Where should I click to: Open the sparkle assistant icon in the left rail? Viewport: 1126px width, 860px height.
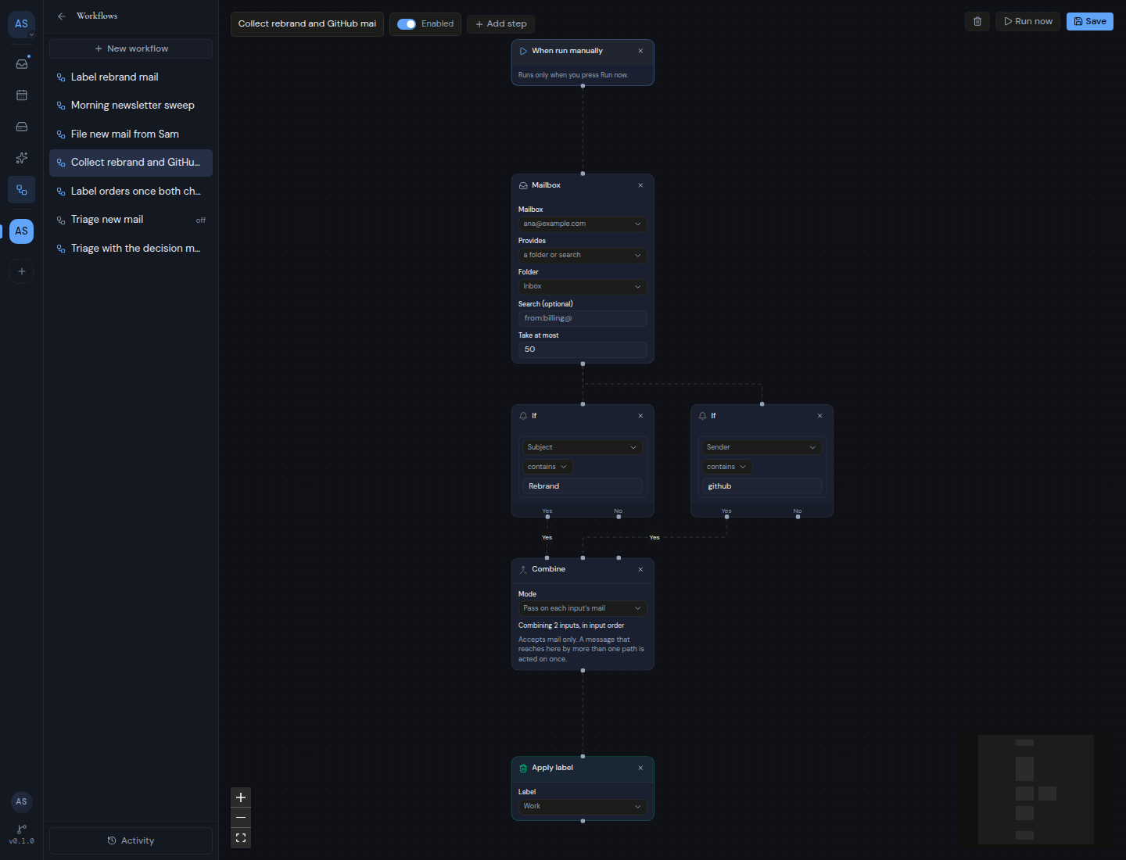(x=22, y=158)
